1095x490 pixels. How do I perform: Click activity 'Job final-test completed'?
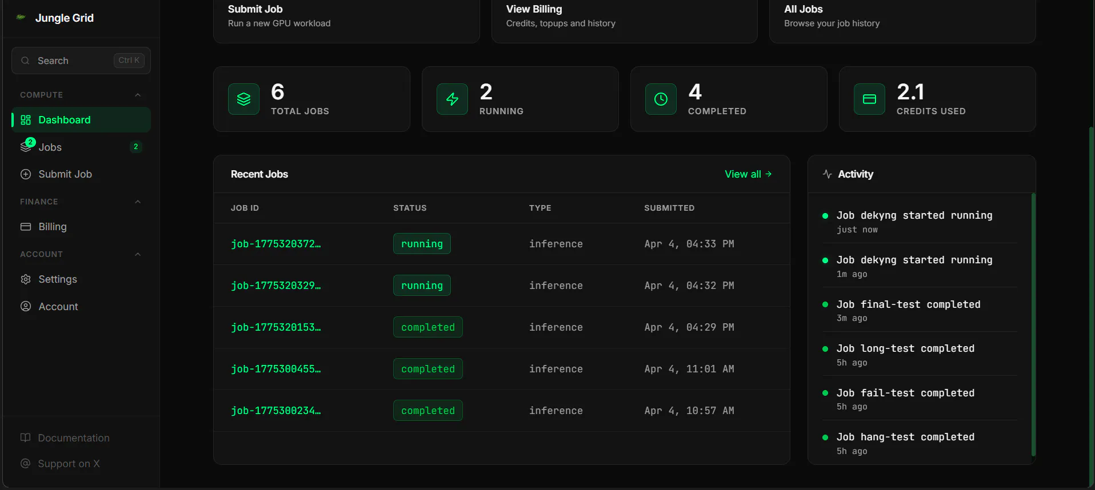pos(920,311)
